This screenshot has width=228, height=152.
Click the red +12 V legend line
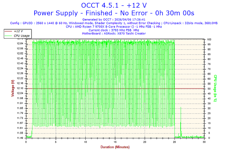(8, 31)
